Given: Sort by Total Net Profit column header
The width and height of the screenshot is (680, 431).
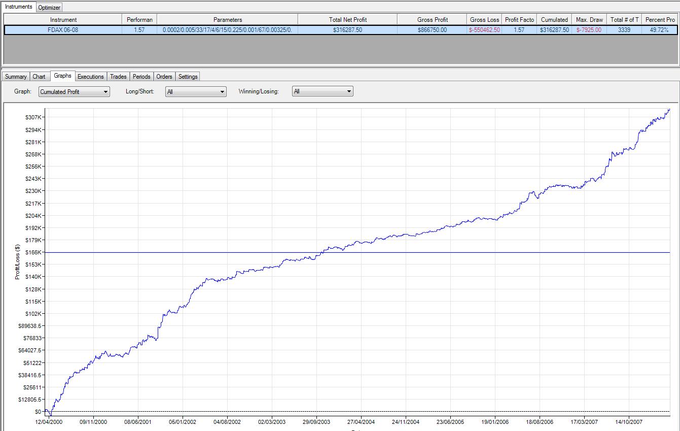Looking at the screenshot, I should click(347, 20).
